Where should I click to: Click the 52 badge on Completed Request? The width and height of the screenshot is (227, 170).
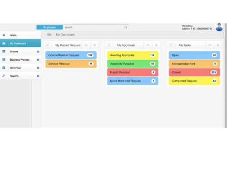pos(214,81)
